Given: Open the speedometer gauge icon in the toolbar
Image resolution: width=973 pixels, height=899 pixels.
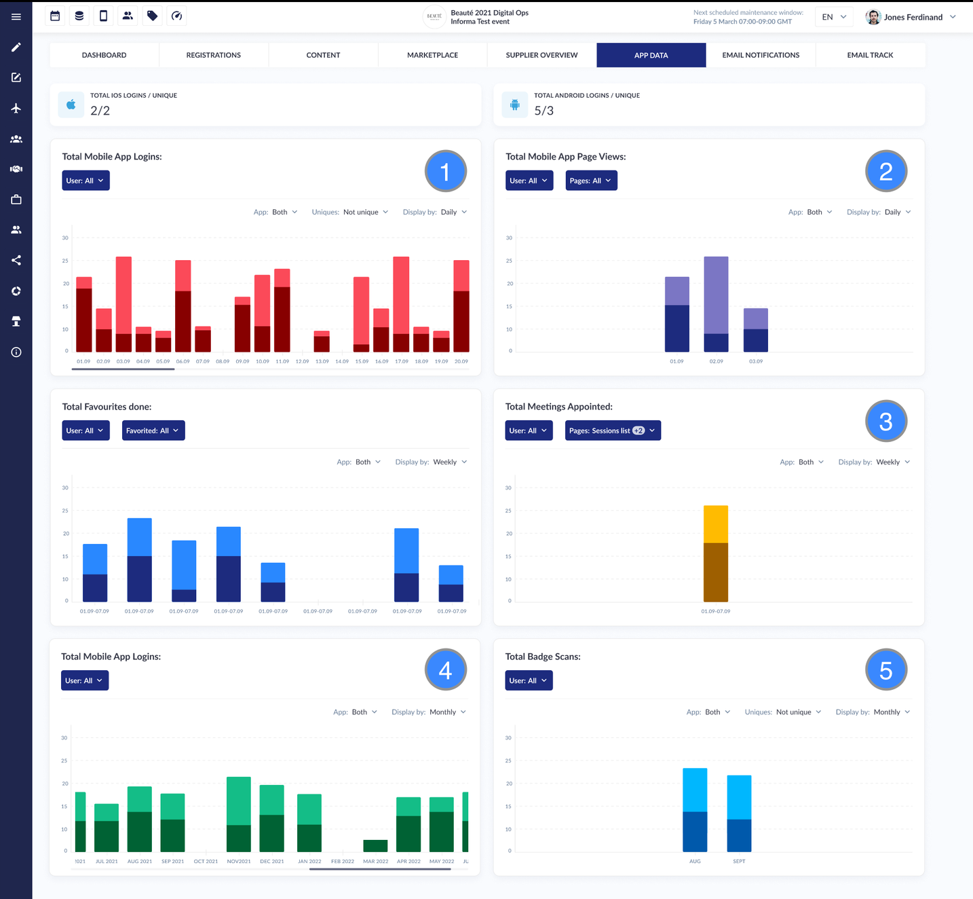Looking at the screenshot, I should tap(176, 16).
